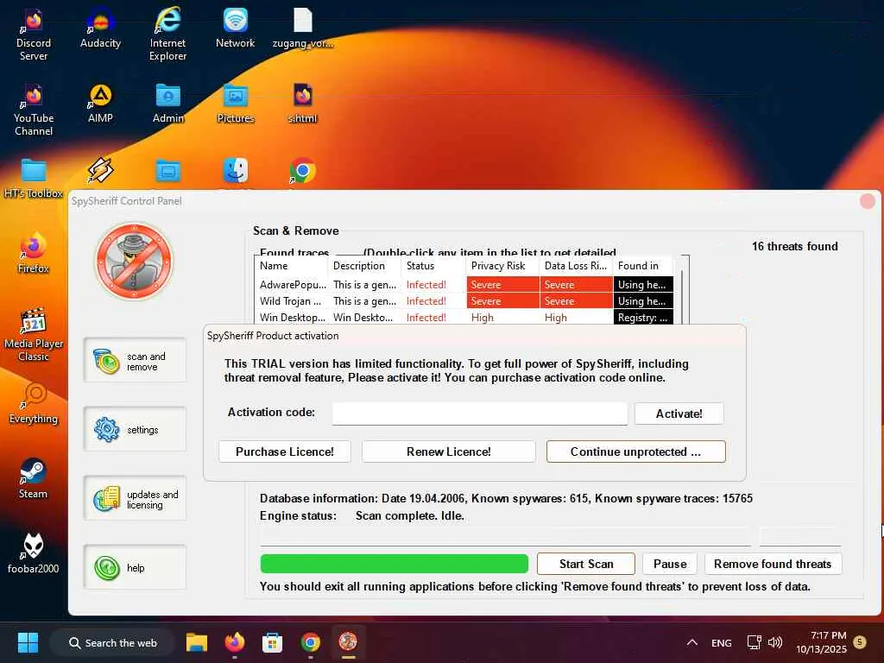Click the ENG language indicator
This screenshot has height=663, width=884.
coord(721,642)
